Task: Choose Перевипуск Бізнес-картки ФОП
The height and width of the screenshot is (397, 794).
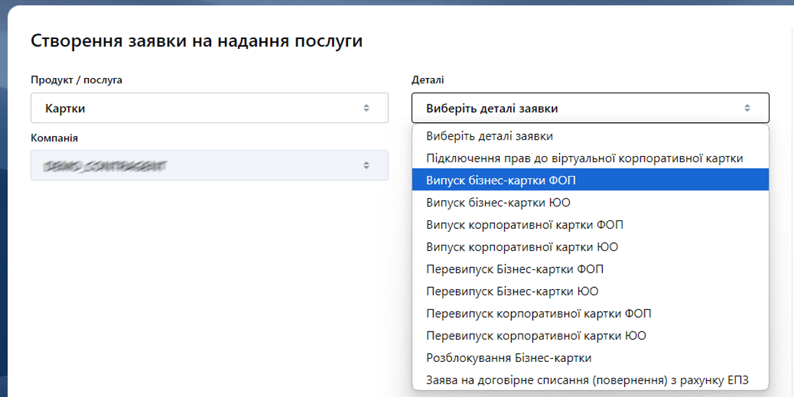Action: 590,269
